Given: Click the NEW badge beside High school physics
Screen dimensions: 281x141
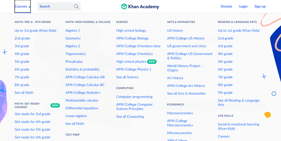Looking at the screenshot, I should (x=152, y=62).
